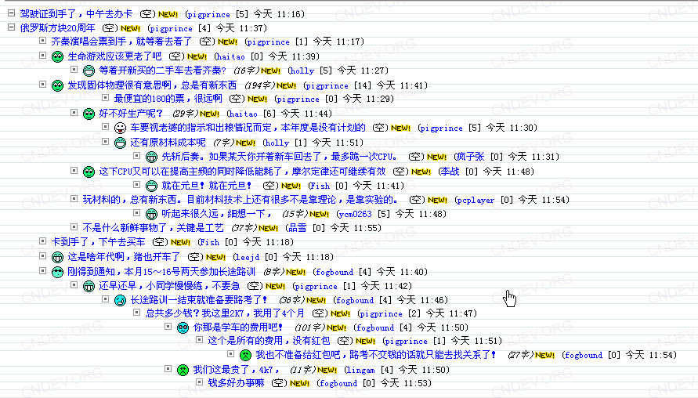
Task: Open user profile pcplayer
Action: click(476, 201)
